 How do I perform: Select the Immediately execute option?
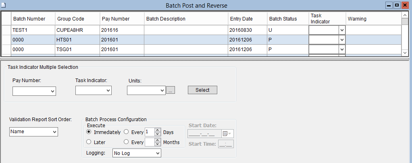pos(89,132)
